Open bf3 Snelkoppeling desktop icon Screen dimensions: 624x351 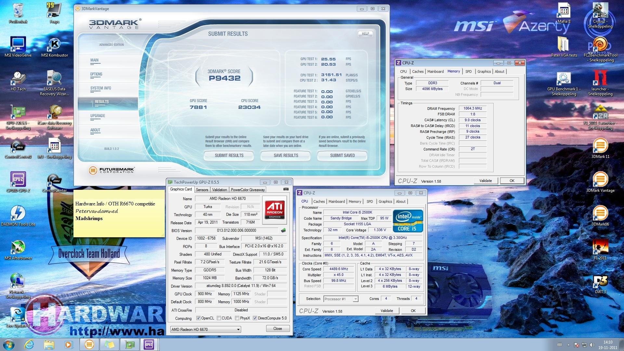point(55,148)
